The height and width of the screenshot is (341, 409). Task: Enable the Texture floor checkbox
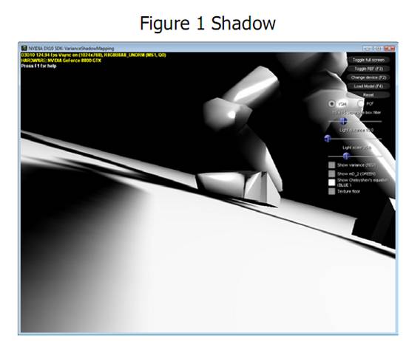point(331,191)
